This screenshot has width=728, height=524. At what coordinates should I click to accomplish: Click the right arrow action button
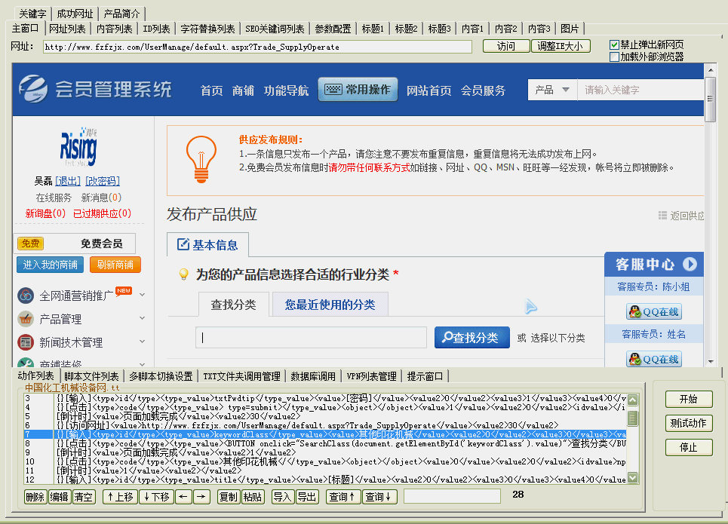pos(201,497)
